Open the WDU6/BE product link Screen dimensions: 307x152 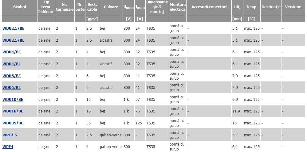click(11, 76)
